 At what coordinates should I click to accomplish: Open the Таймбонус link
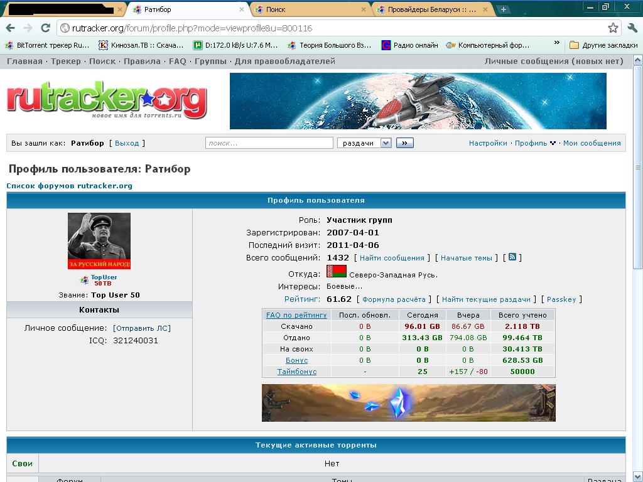[296, 372]
